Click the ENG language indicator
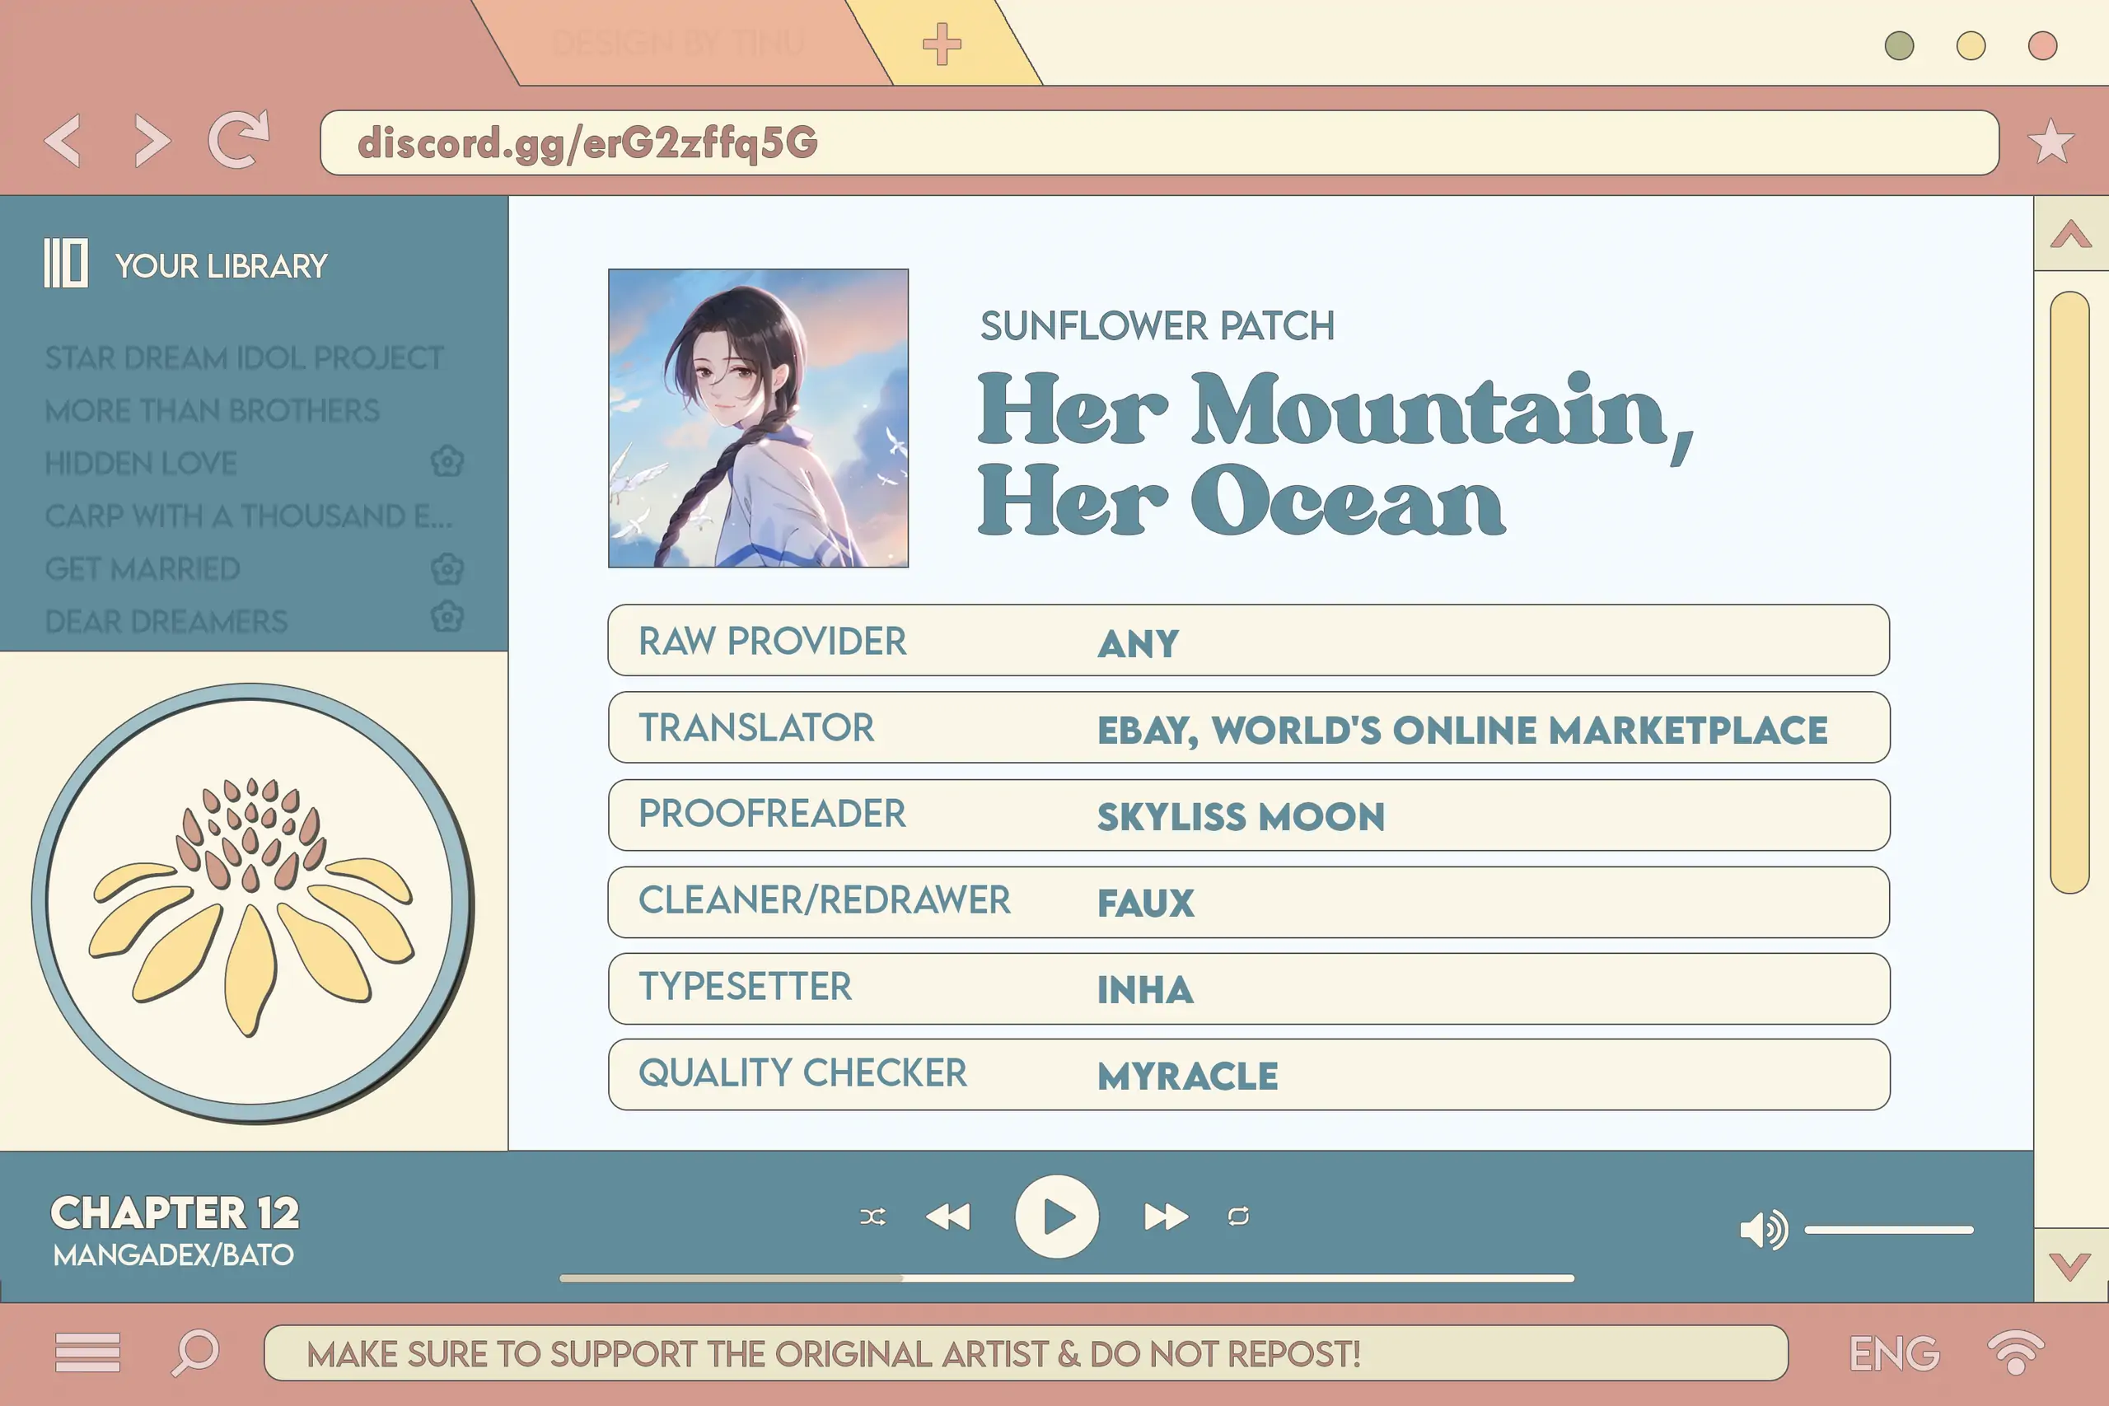2109x1406 pixels. coord(1894,1353)
